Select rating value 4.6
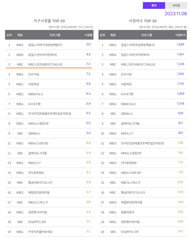The height and width of the screenshot is (239, 190). [x=88, y=163]
